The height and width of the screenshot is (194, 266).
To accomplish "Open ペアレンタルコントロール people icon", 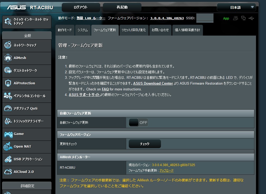I will coord(8,96).
